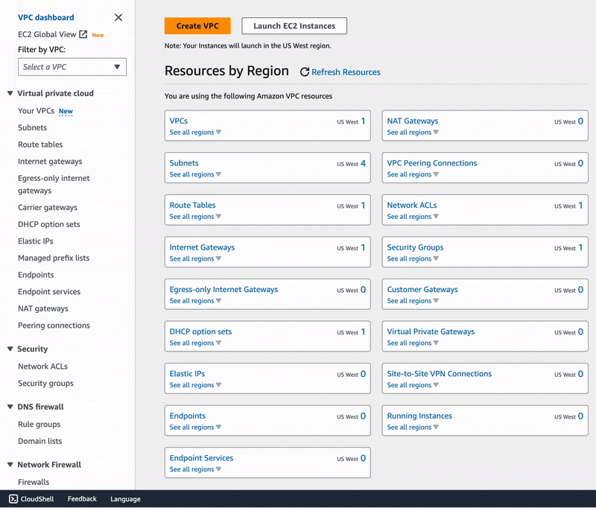The height and width of the screenshot is (508, 596).
Task: Expand See all regions under NAT Gateways
Action: tap(413, 133)
